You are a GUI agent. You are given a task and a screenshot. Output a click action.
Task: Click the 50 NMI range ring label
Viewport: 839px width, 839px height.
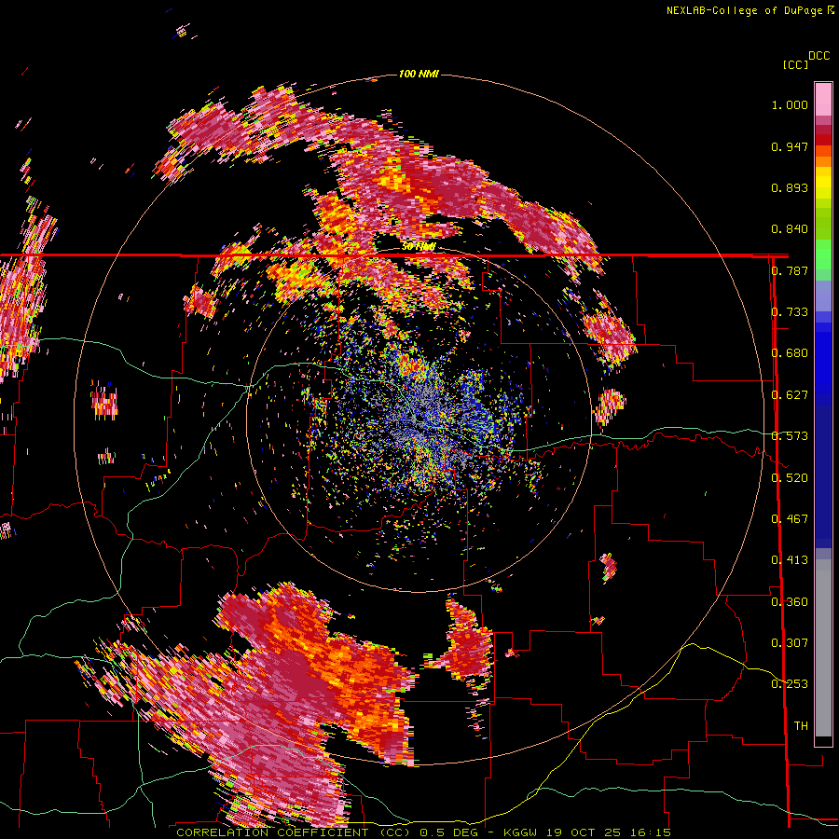point(419,247)
